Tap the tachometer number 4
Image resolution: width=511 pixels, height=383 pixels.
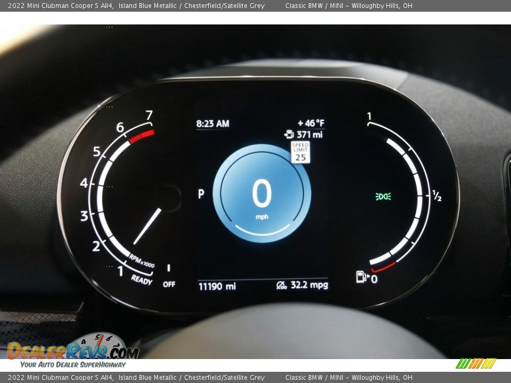(x=84, y=182)
